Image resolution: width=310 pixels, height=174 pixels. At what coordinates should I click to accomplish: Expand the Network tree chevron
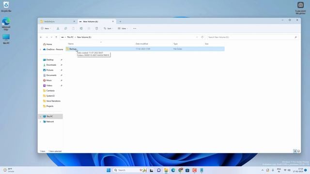(40, 121)
